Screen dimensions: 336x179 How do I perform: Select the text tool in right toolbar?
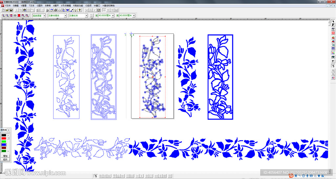point(333,25)
